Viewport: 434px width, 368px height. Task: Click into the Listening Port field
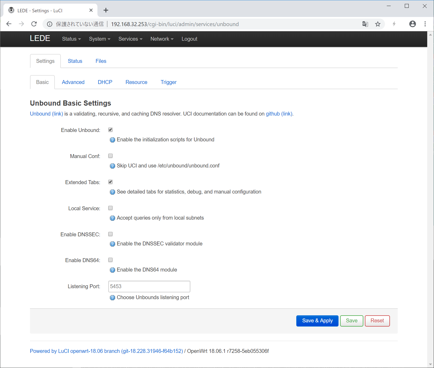(x=149, y=286)
